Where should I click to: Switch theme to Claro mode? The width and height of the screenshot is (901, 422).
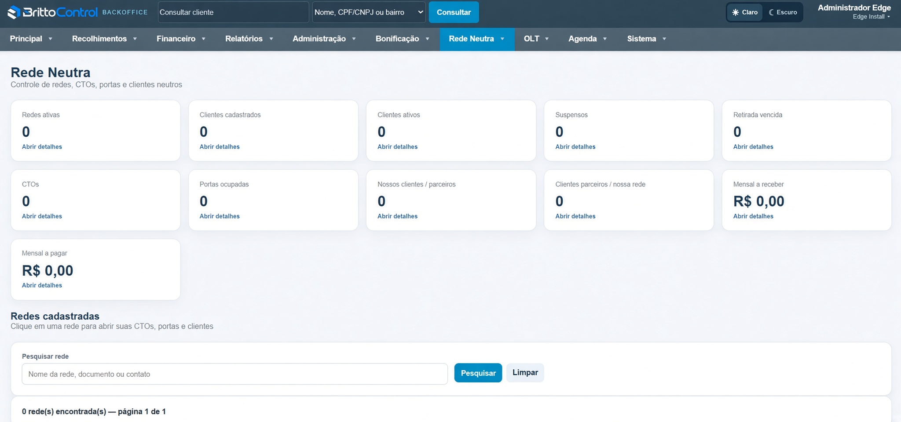(745, 12)
